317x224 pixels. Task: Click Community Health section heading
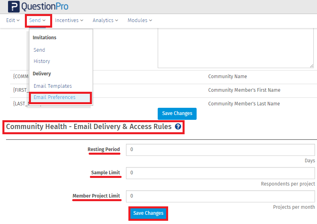coord(89,127)
